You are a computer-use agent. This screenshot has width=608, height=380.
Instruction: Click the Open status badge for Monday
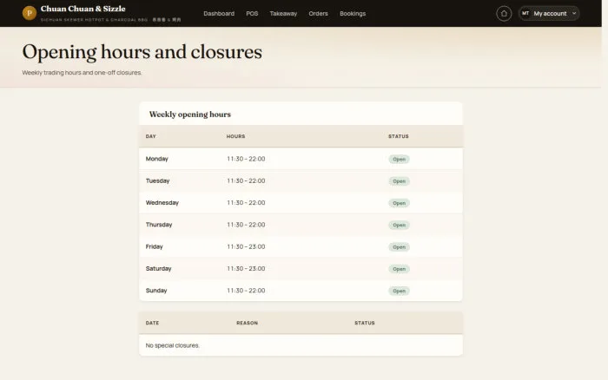(x=399, y=160)
